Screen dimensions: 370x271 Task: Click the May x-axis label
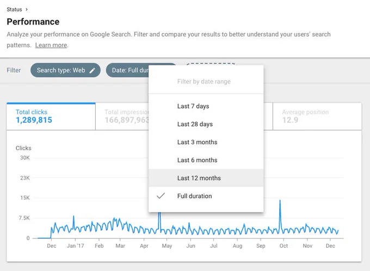pyautogui.click(x=167, y=246)
